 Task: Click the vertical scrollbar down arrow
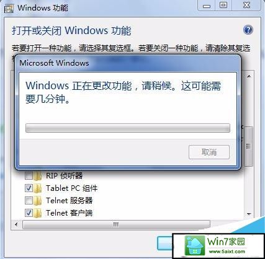pyautogui.click(x=249, y=214)
